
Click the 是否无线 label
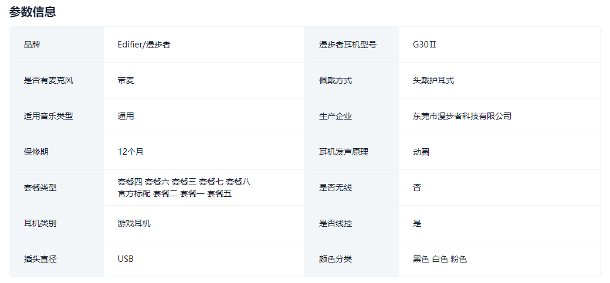tap(335, 187)
